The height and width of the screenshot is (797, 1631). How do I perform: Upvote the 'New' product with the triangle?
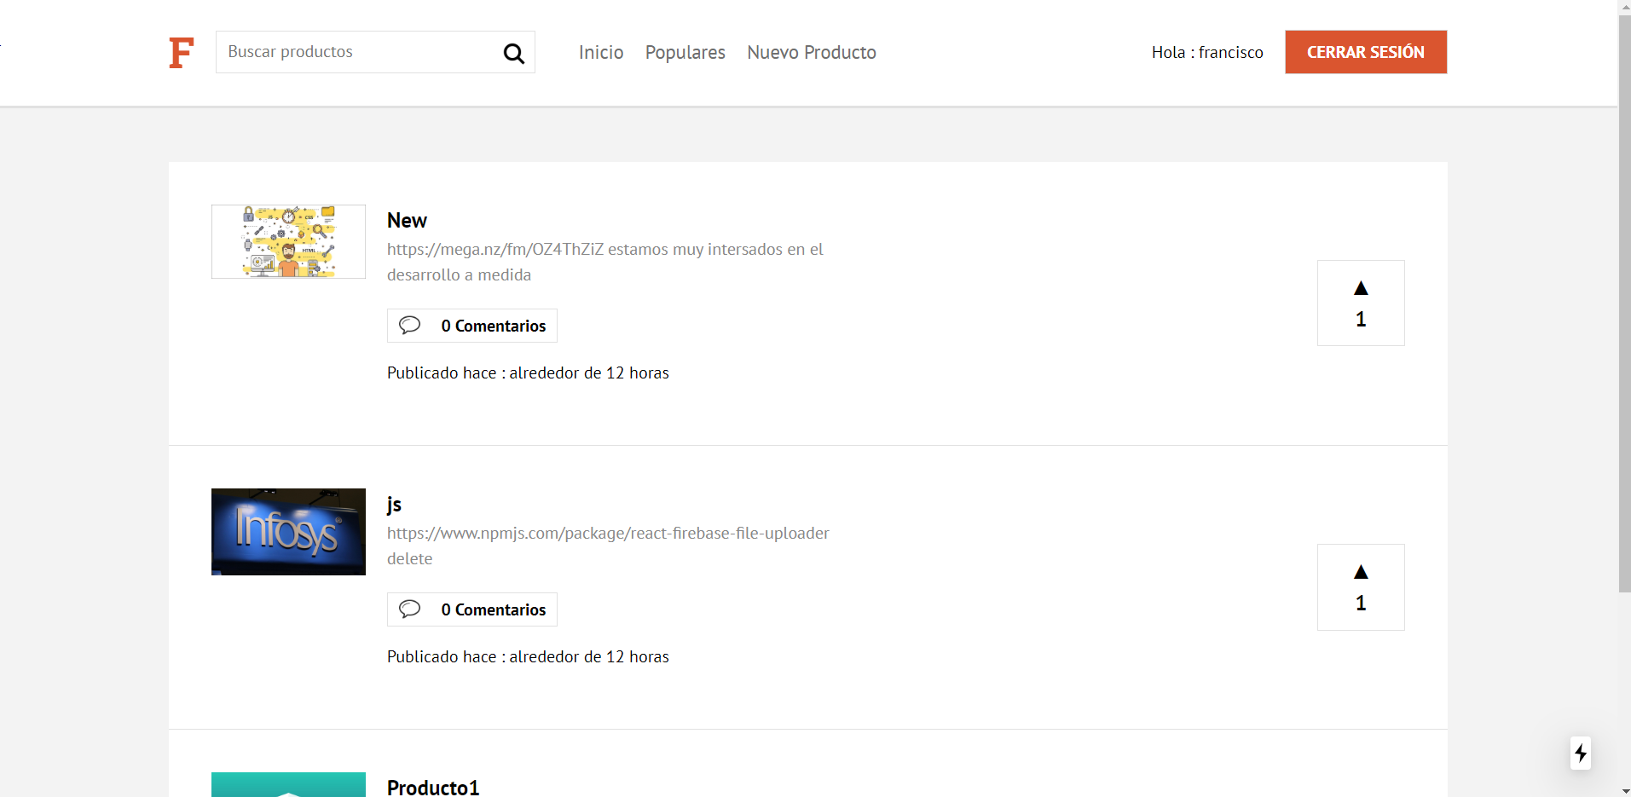coord(1360,287)
